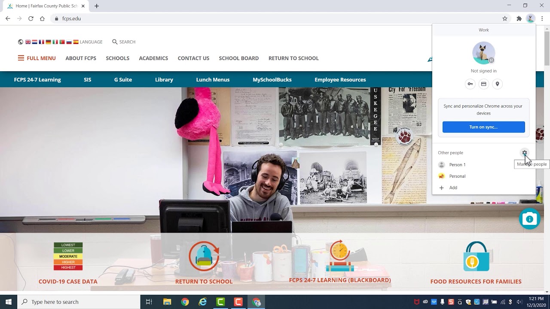Click the globe icon by the flags
This screenshot has height=309, width=550.
(x=20, y=42)
